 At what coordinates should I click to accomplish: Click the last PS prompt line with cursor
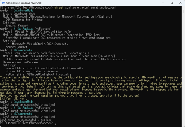[x=28, y=123]
